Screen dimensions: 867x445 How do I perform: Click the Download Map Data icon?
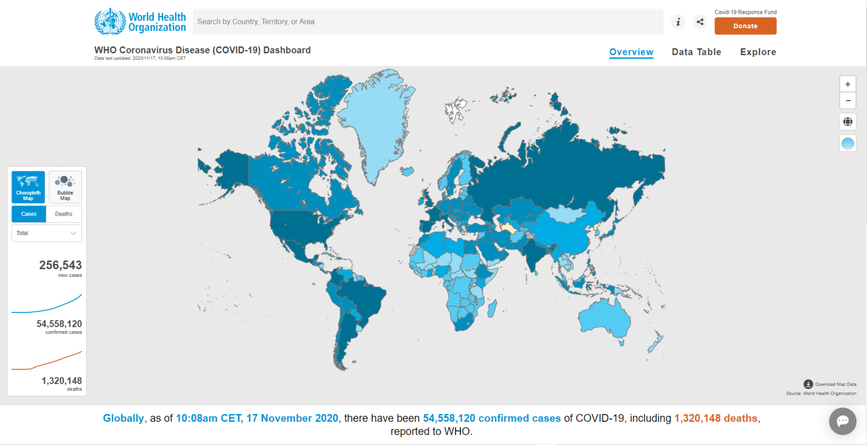point(808,384)
